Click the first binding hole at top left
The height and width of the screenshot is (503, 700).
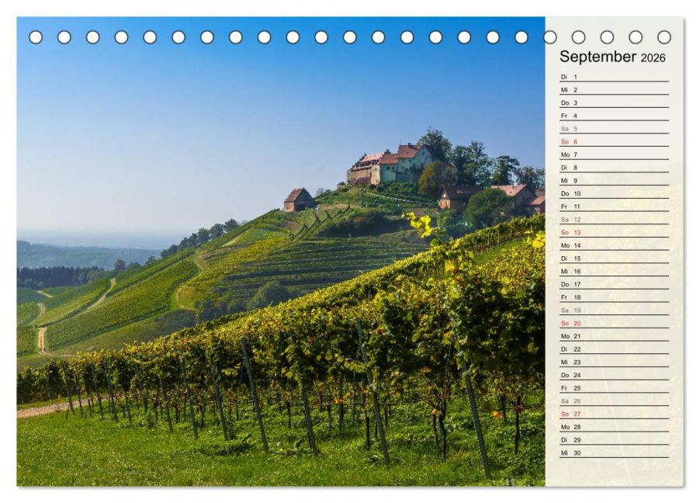pyautogui.click(x=36, y=37)
